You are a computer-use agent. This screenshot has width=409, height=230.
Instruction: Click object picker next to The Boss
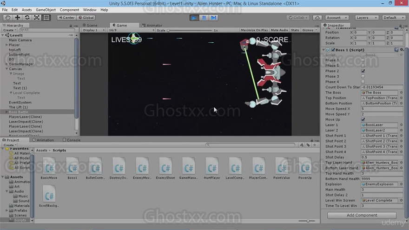pos(401,92)
